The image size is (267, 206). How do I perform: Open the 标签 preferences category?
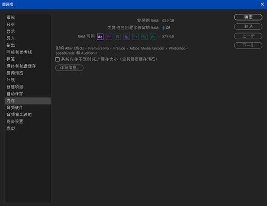coord(28,59)
